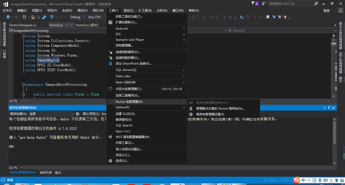Collapse the Form1 class block
This screenshot has height=185, width=345.
point(23,94)
